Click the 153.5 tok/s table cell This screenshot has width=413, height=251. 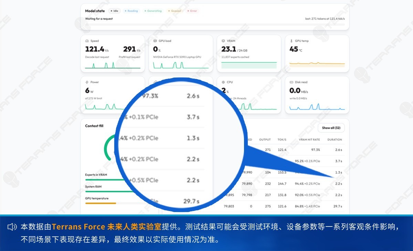pyautogui.click(x=282, y=172)
